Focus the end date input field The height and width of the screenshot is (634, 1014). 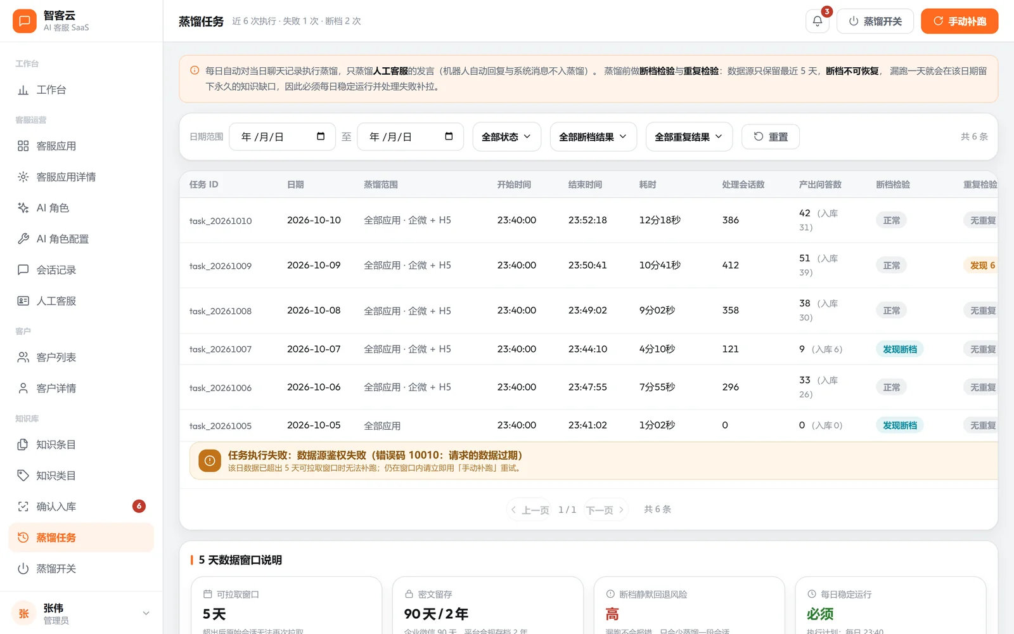coord(411,137)
